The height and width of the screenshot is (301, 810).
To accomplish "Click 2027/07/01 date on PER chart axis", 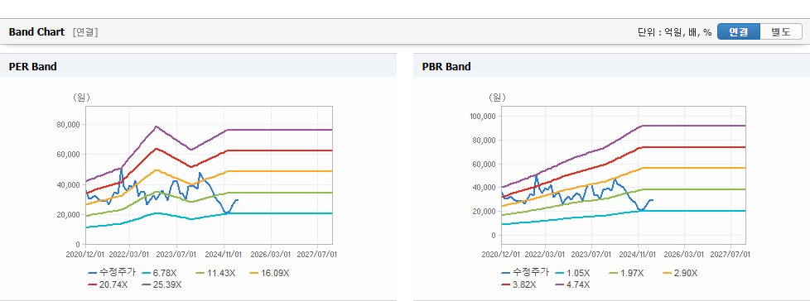I will pos(318,255).
